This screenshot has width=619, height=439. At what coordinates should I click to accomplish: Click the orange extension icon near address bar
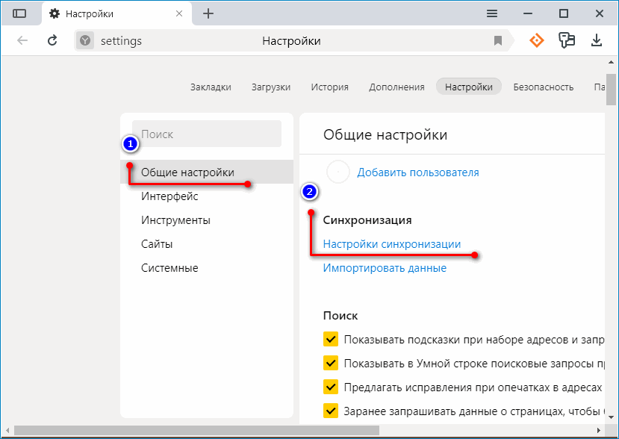(537, 40)
